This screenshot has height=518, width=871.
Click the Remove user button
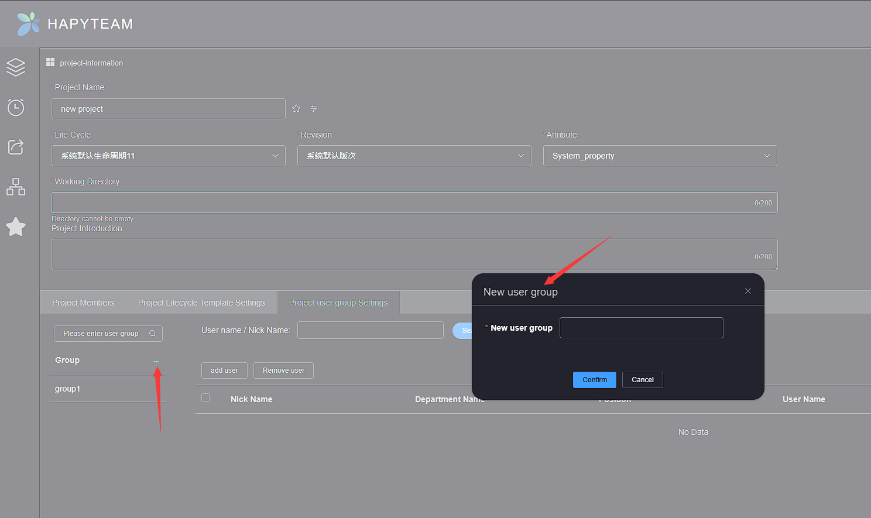pos(283,371)
